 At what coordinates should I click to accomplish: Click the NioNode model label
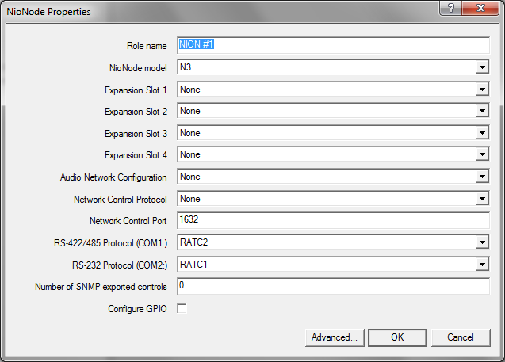pyautogui.click(x=138, y=68)
